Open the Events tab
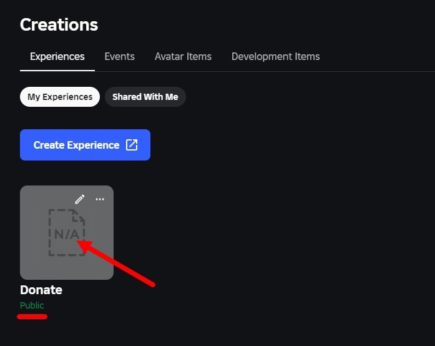Image resolution: width=435 pixels, height=346 pixels. pyautogui.click(x=119, y=56)
